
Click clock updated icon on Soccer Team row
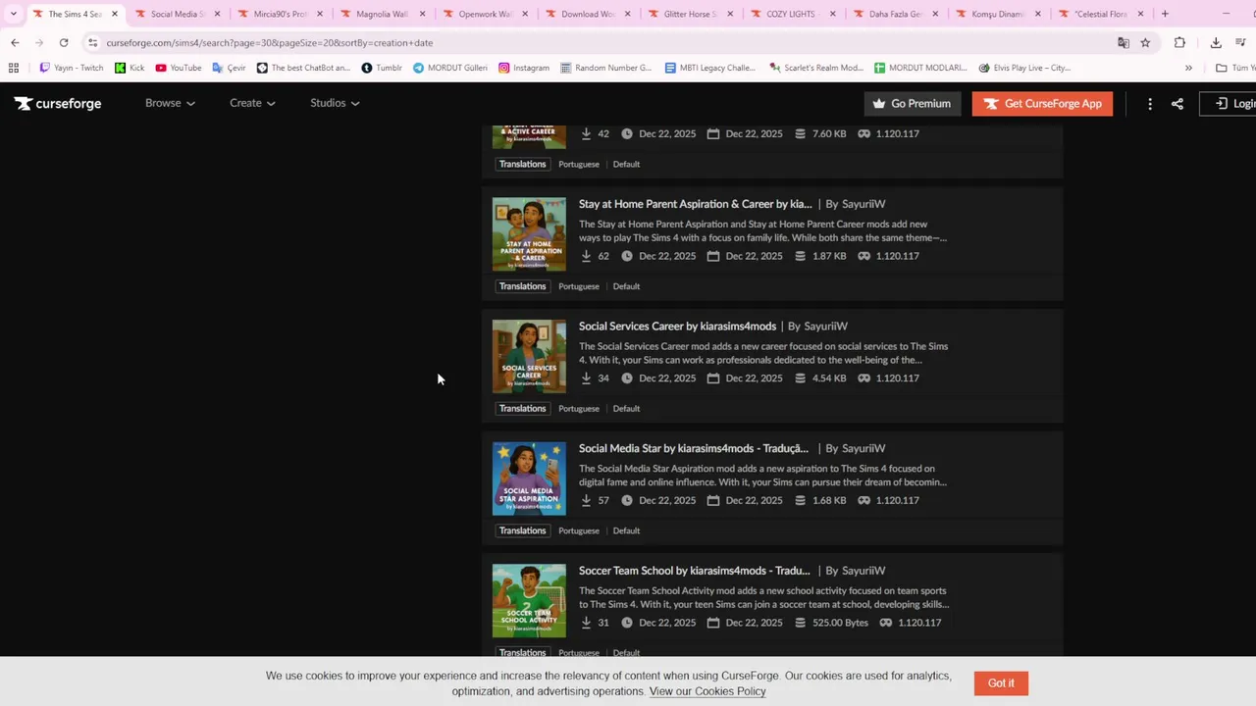[626, 623]
